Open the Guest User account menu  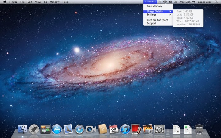204,2
